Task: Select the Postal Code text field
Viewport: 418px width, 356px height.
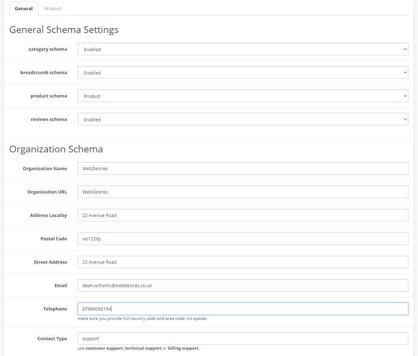Action: pyautogui.click(x=243, y=239)
